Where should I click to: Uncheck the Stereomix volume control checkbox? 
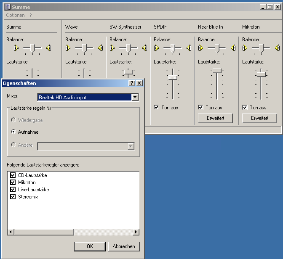[x=13, y=197]
